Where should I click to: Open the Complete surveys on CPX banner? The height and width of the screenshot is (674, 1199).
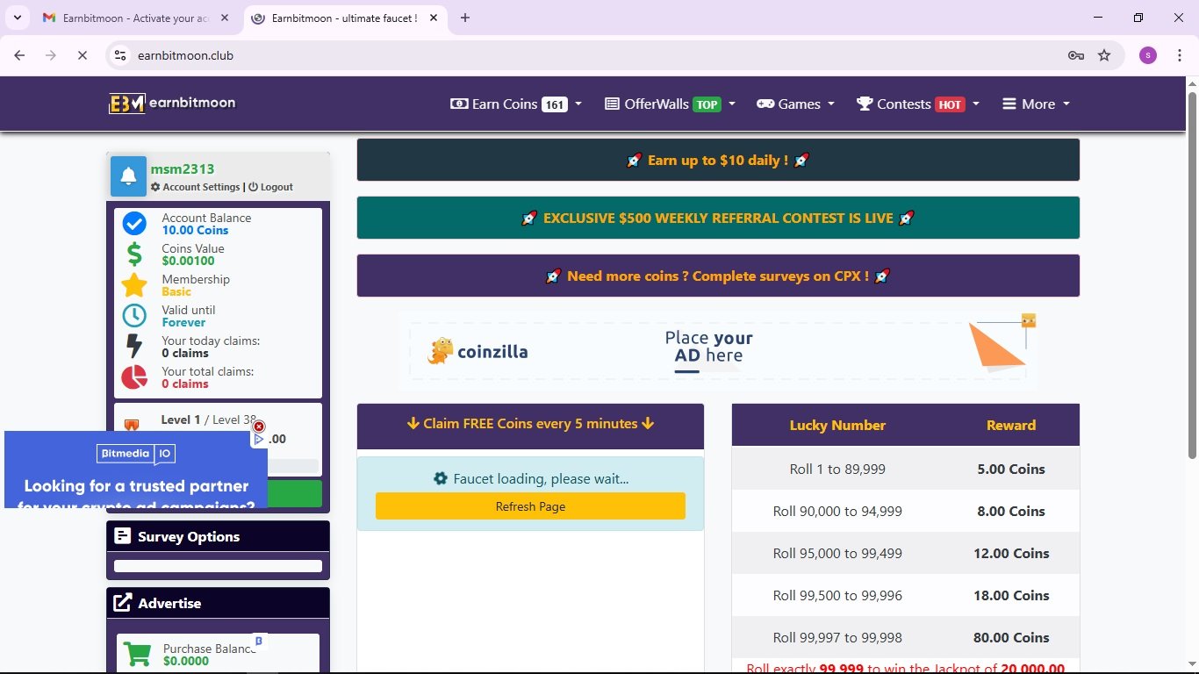point(718,276)
